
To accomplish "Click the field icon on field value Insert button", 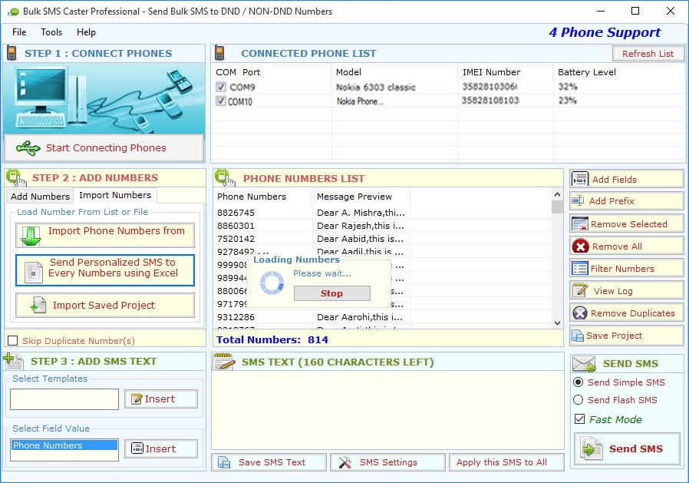I will tap(137, 448).
